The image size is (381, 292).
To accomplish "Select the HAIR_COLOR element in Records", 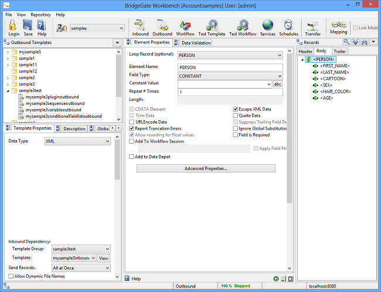I will 335,91.
